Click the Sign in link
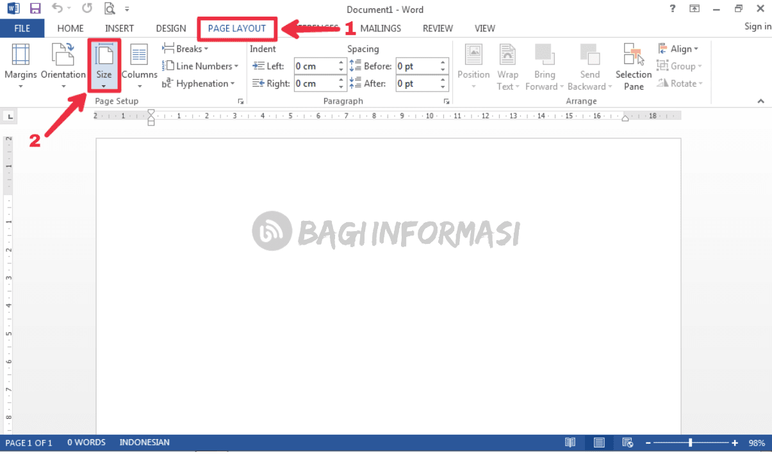 click(758, 26)
